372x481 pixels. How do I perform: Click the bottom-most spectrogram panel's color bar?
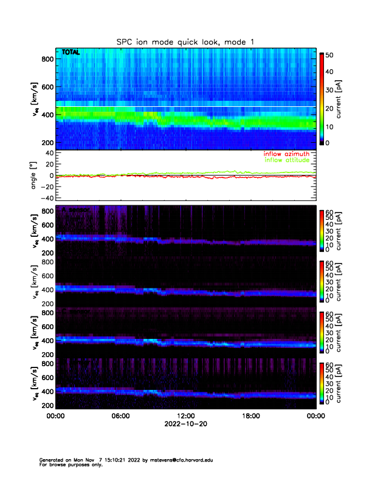322,384
